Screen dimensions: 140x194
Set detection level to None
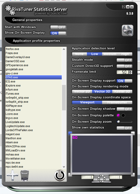coord(79,54)
